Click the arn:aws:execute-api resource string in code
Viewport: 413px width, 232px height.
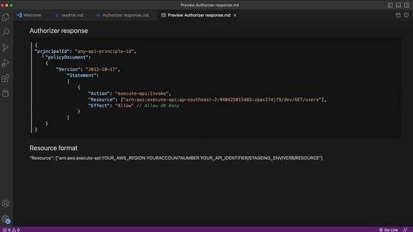[222, 100]
